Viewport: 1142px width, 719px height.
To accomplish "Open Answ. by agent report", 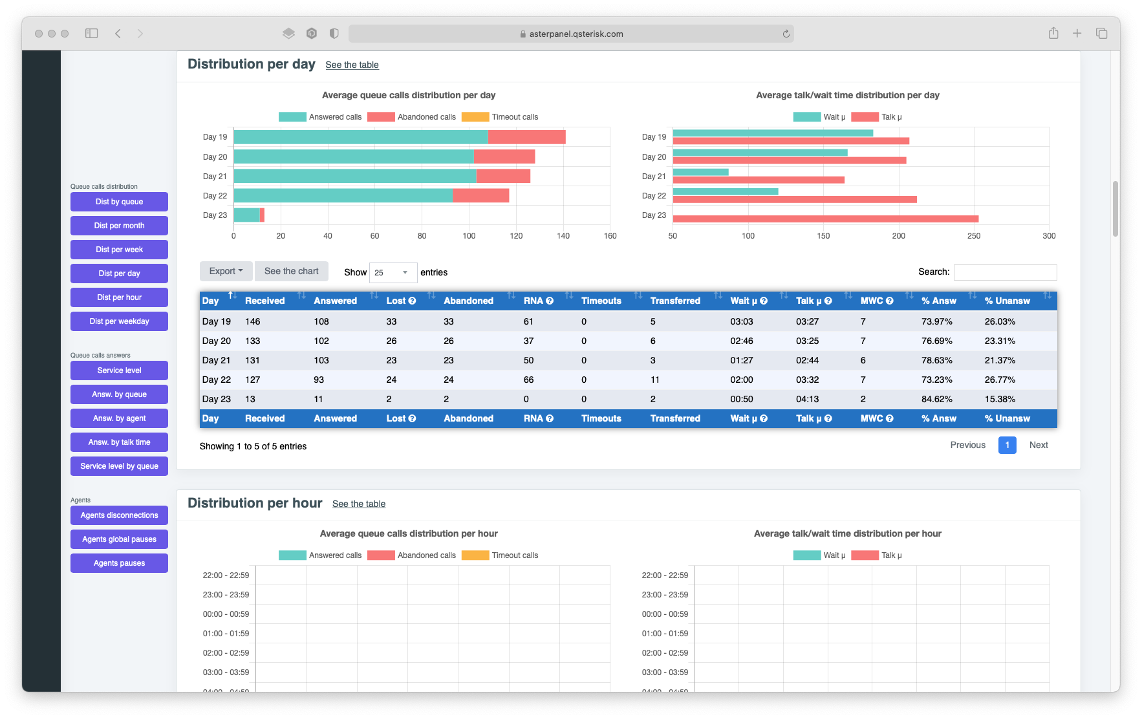I will click(119, 418).
